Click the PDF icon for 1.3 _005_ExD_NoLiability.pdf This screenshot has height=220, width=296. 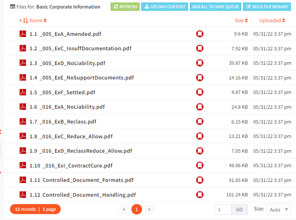click(x=23, y=63)
